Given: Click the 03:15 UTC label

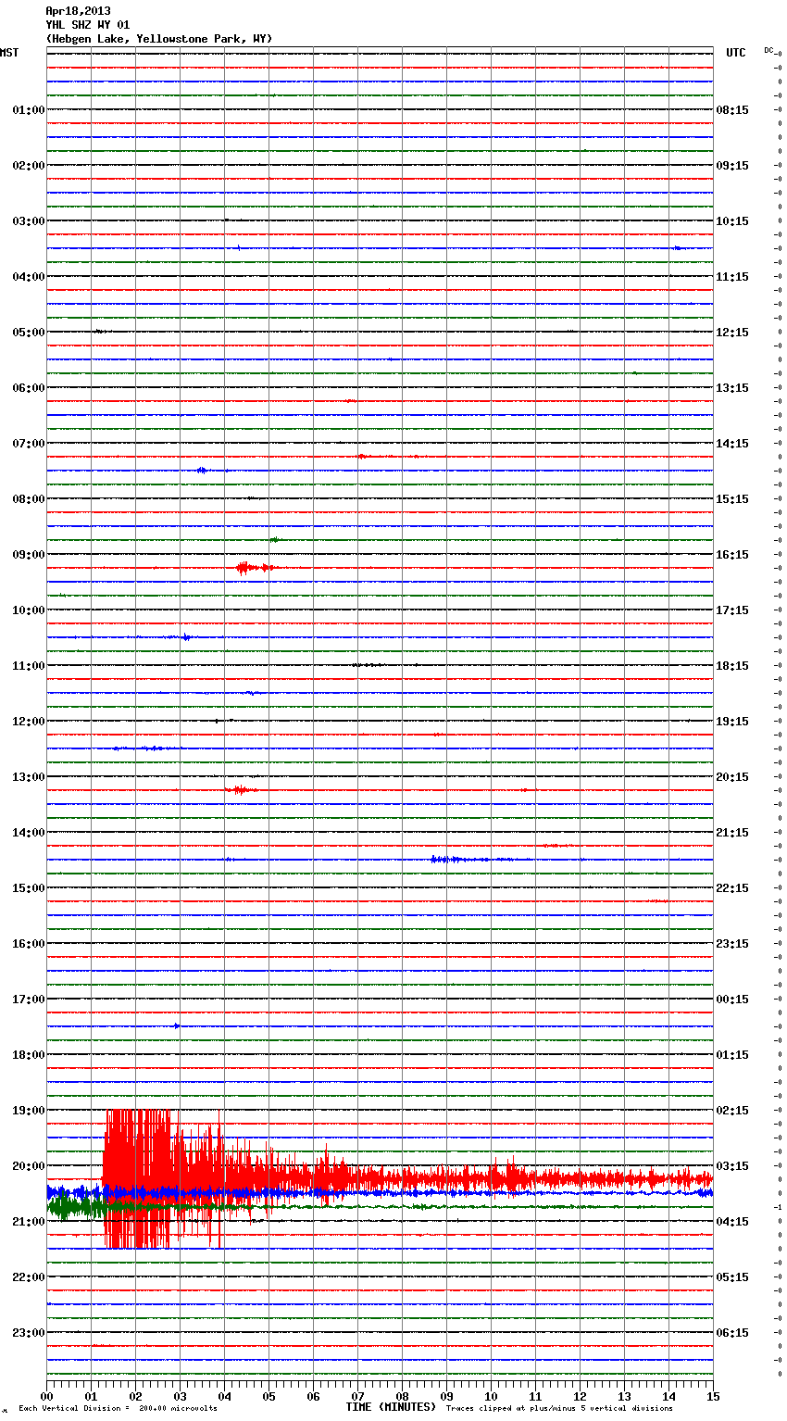Looking at the screenshot, I should 732,1166.
